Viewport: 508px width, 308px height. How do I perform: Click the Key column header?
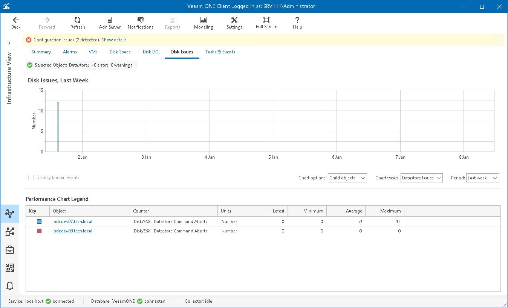(x=38, y=211)
